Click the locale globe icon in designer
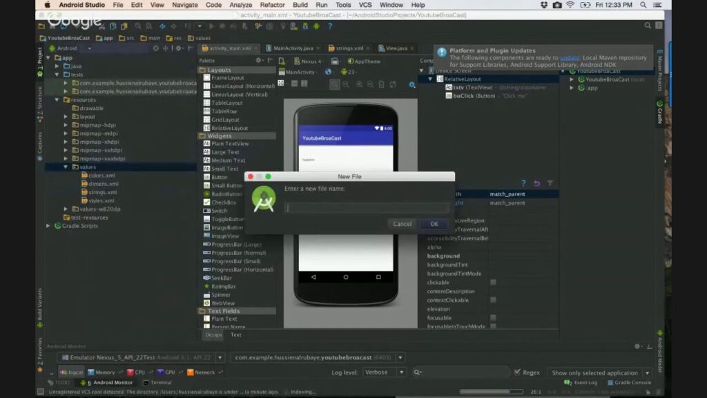Screen dimensions: 707x398 point(328,72)
